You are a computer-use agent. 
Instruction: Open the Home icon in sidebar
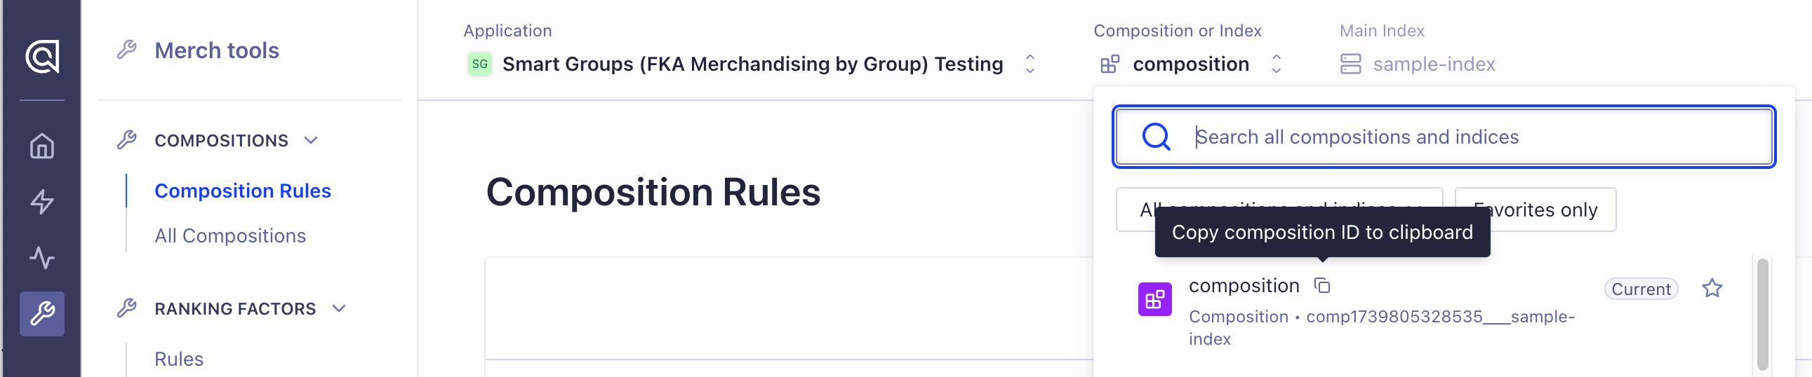42,146
